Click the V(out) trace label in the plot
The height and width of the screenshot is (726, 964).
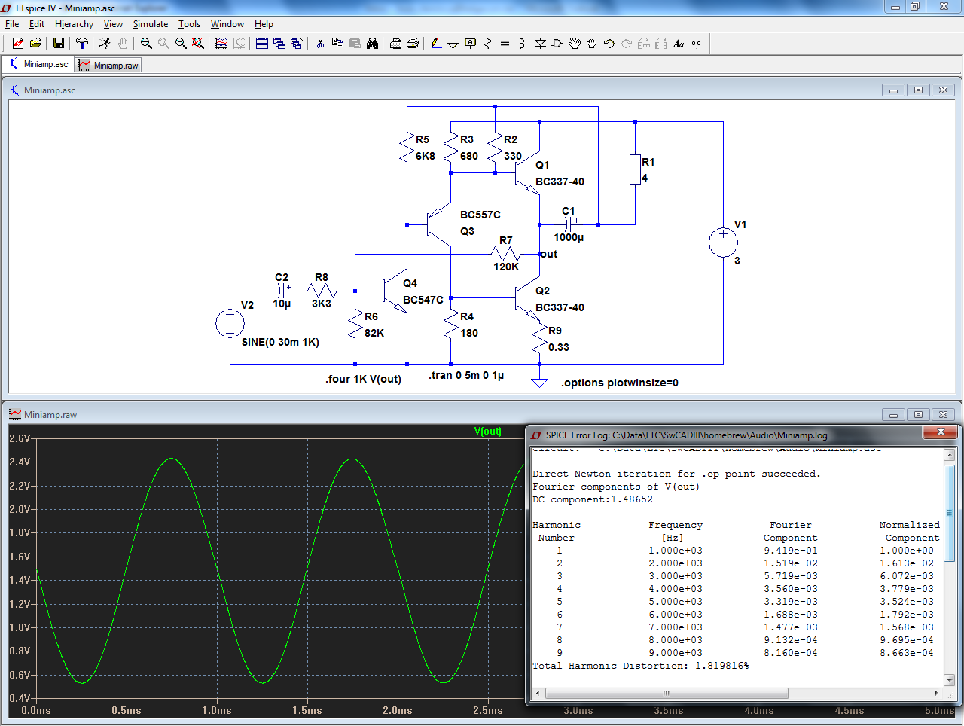click(487, 432)
